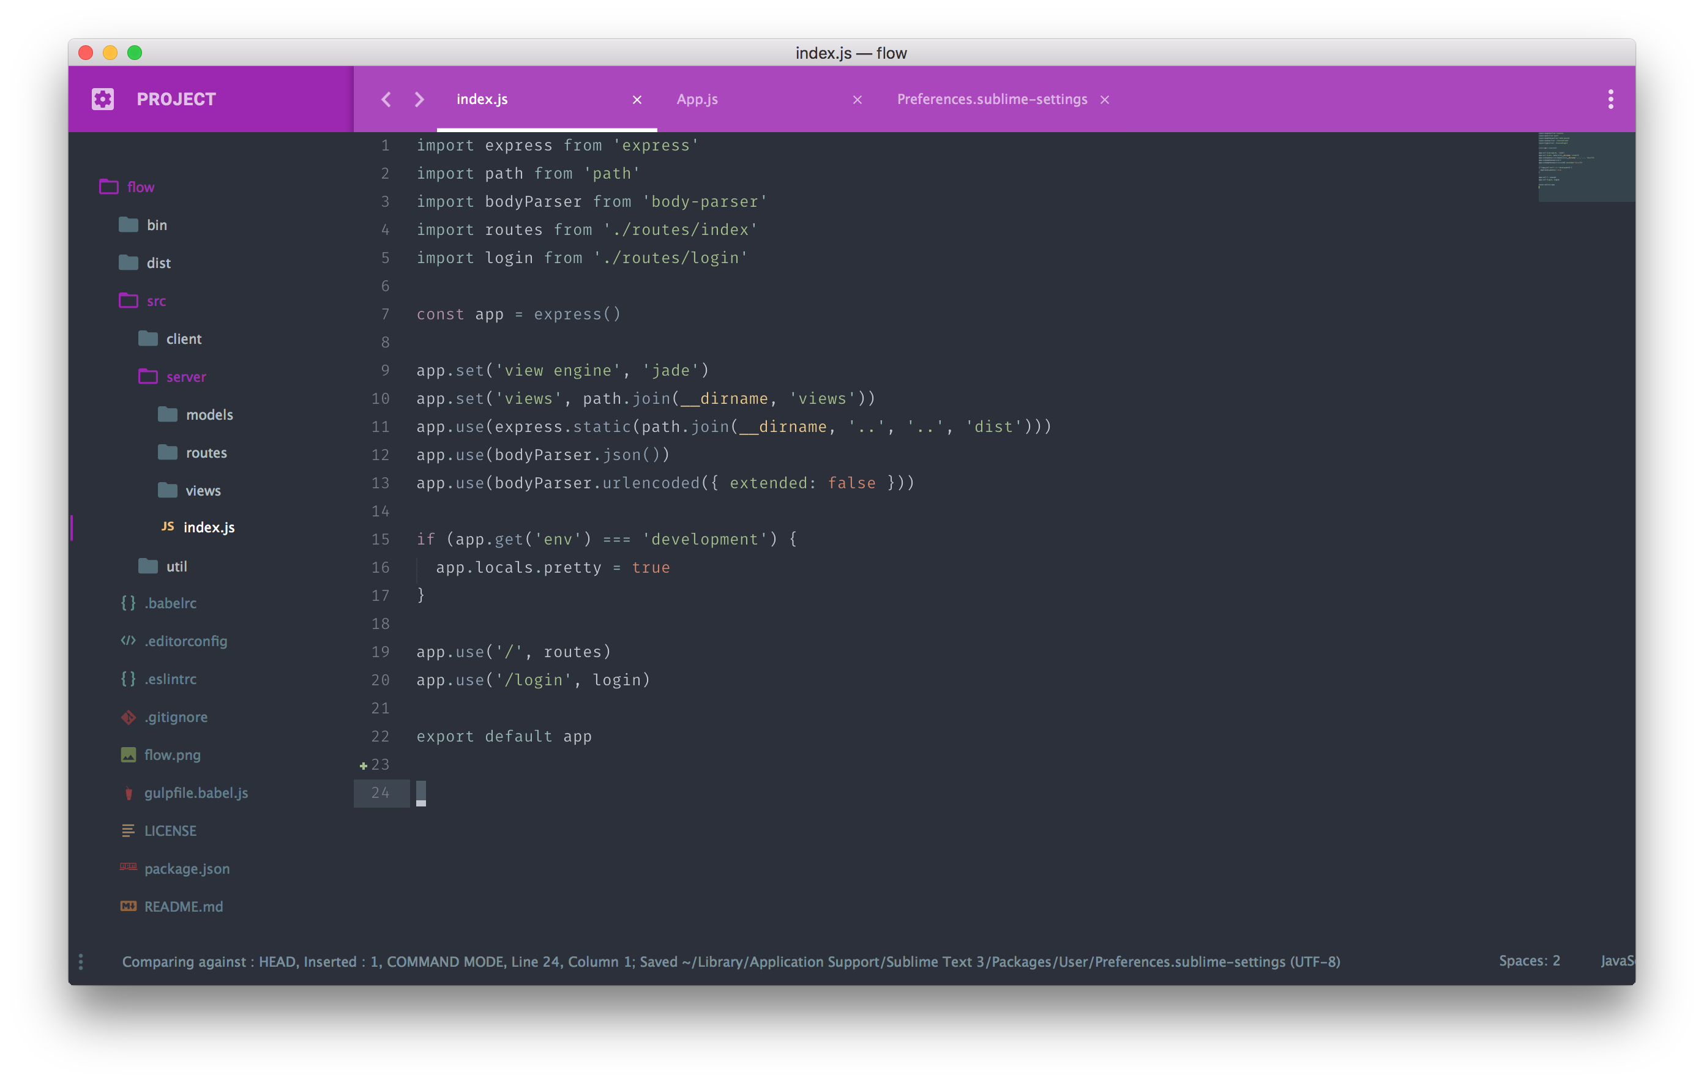The width and height of the screenshot is (1704, 1083).
Task: Click 'app.locals.pretty = true' on line 16
Action: 553,567
